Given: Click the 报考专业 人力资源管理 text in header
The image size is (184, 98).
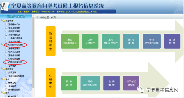Looking at the screenshot, I should pos(77,12).
